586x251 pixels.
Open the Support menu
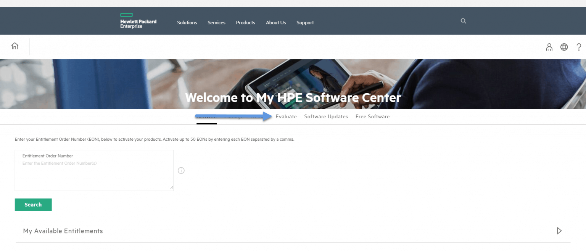tap(305, 22)
